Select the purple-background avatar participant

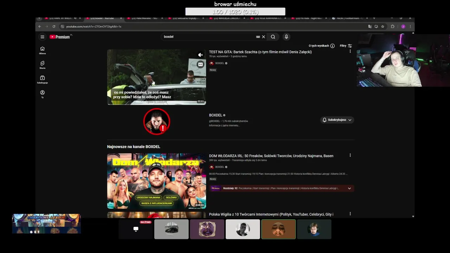pyautogui.click(x=207, y=229)
